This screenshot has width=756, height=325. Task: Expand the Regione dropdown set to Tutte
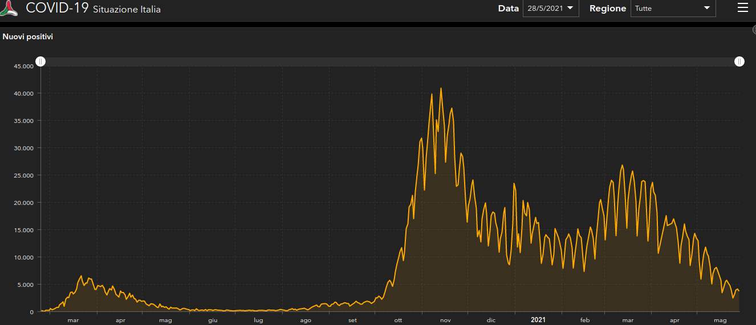tap(673, 8)
